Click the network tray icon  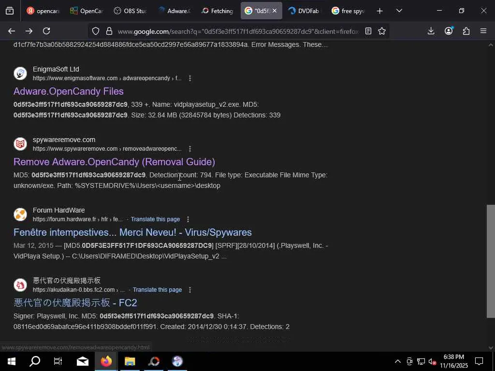[421, 361]
